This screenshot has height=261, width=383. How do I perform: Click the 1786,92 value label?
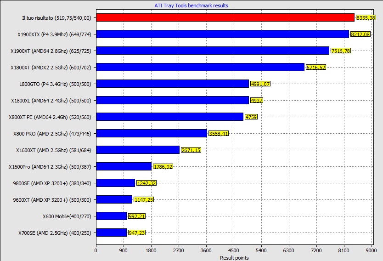tap(163, 167)
